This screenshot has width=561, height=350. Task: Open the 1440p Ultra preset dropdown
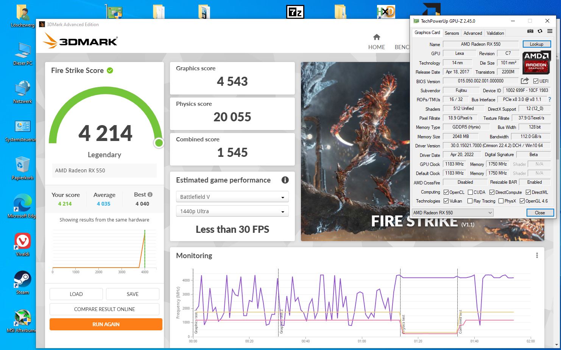click(232, 211)
